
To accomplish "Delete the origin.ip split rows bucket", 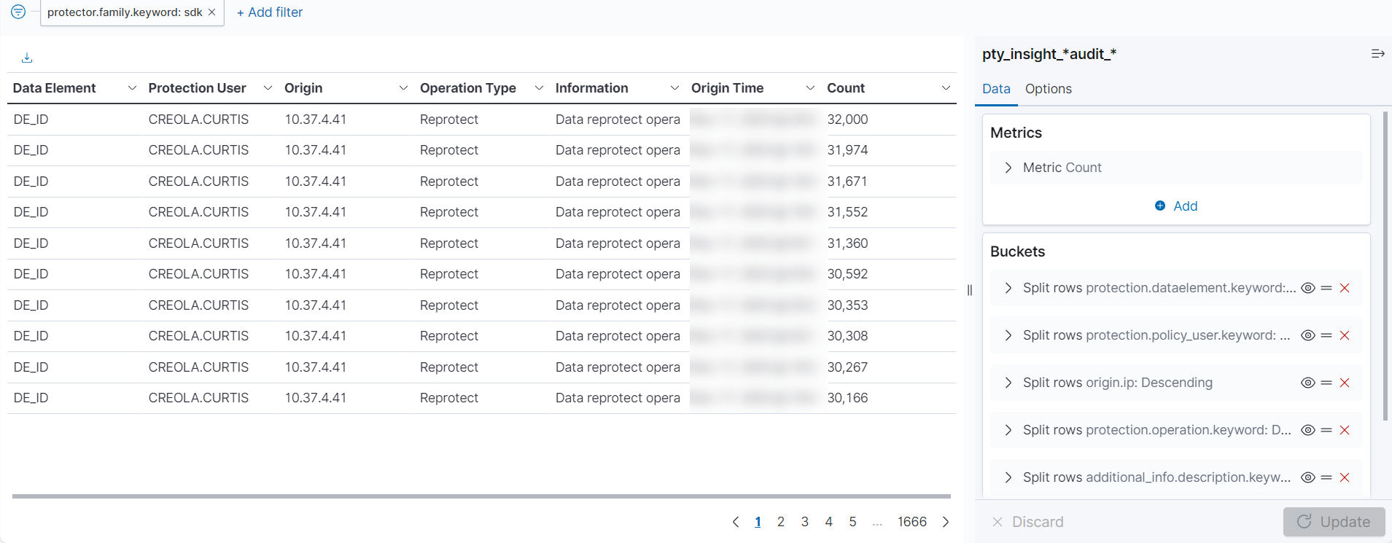I will (1345, 383).
